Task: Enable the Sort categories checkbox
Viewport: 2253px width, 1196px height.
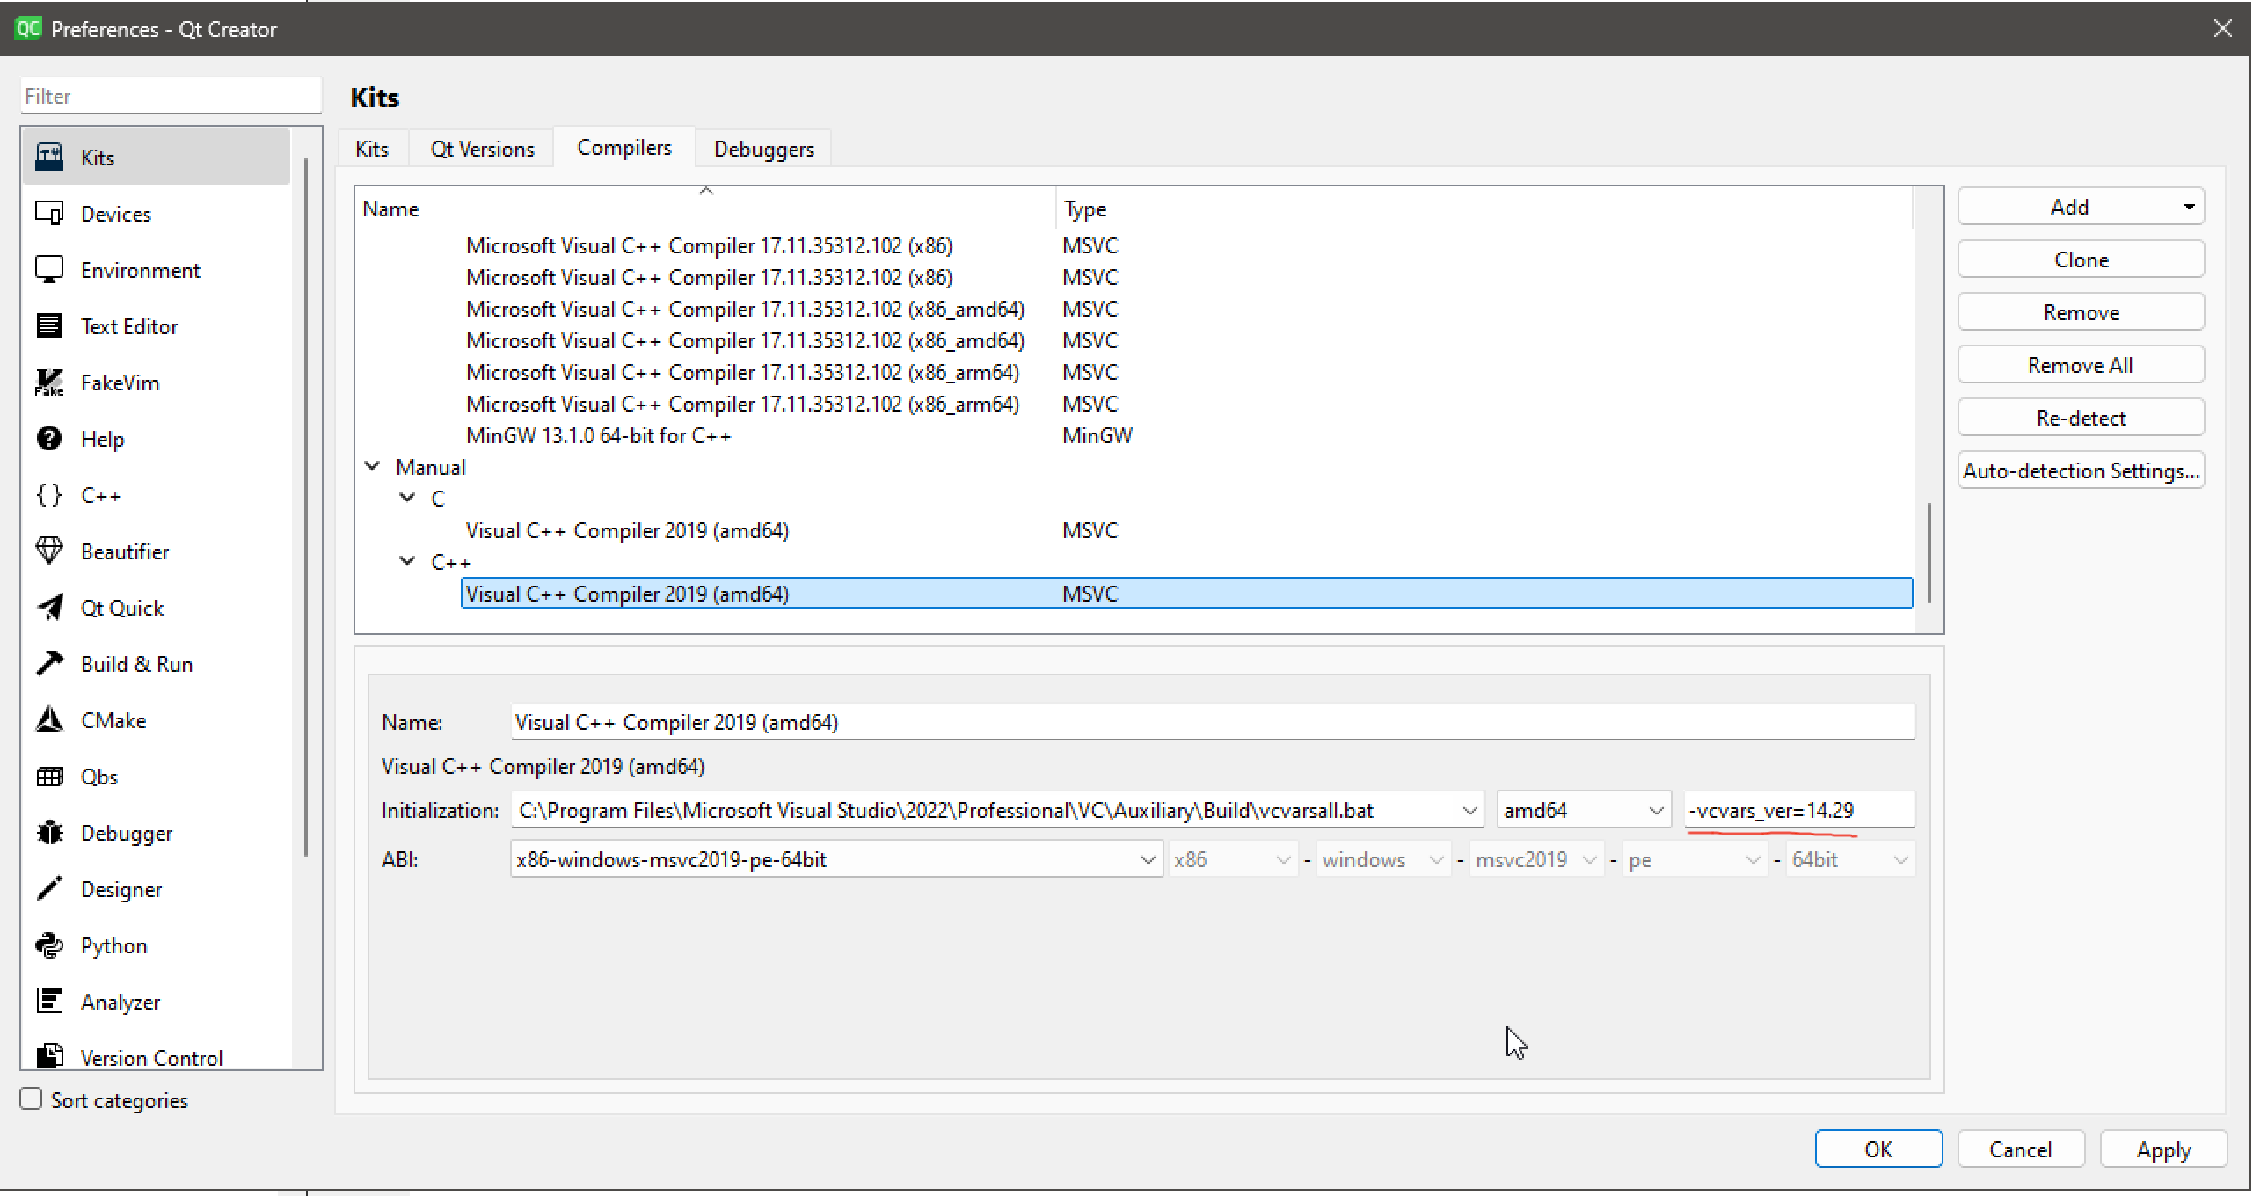Action: click(x=31, y=1099)
